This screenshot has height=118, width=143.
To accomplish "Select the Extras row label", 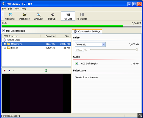I will (x=14, y=48).
